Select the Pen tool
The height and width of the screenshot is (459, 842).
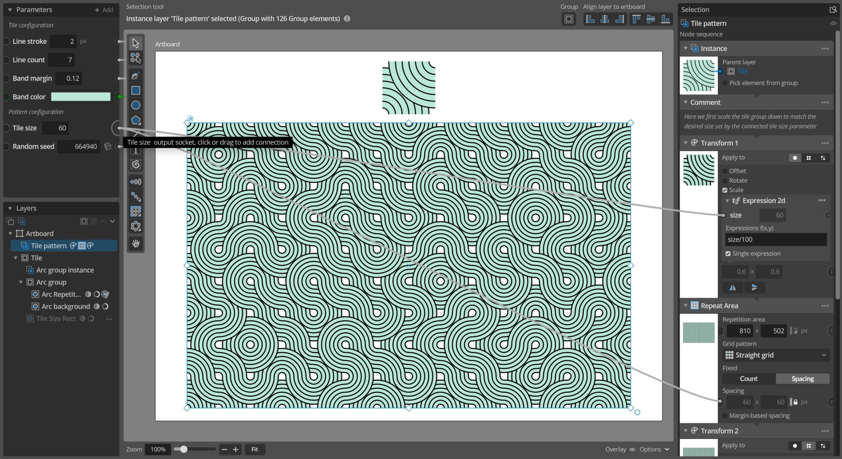coord(136,75)
